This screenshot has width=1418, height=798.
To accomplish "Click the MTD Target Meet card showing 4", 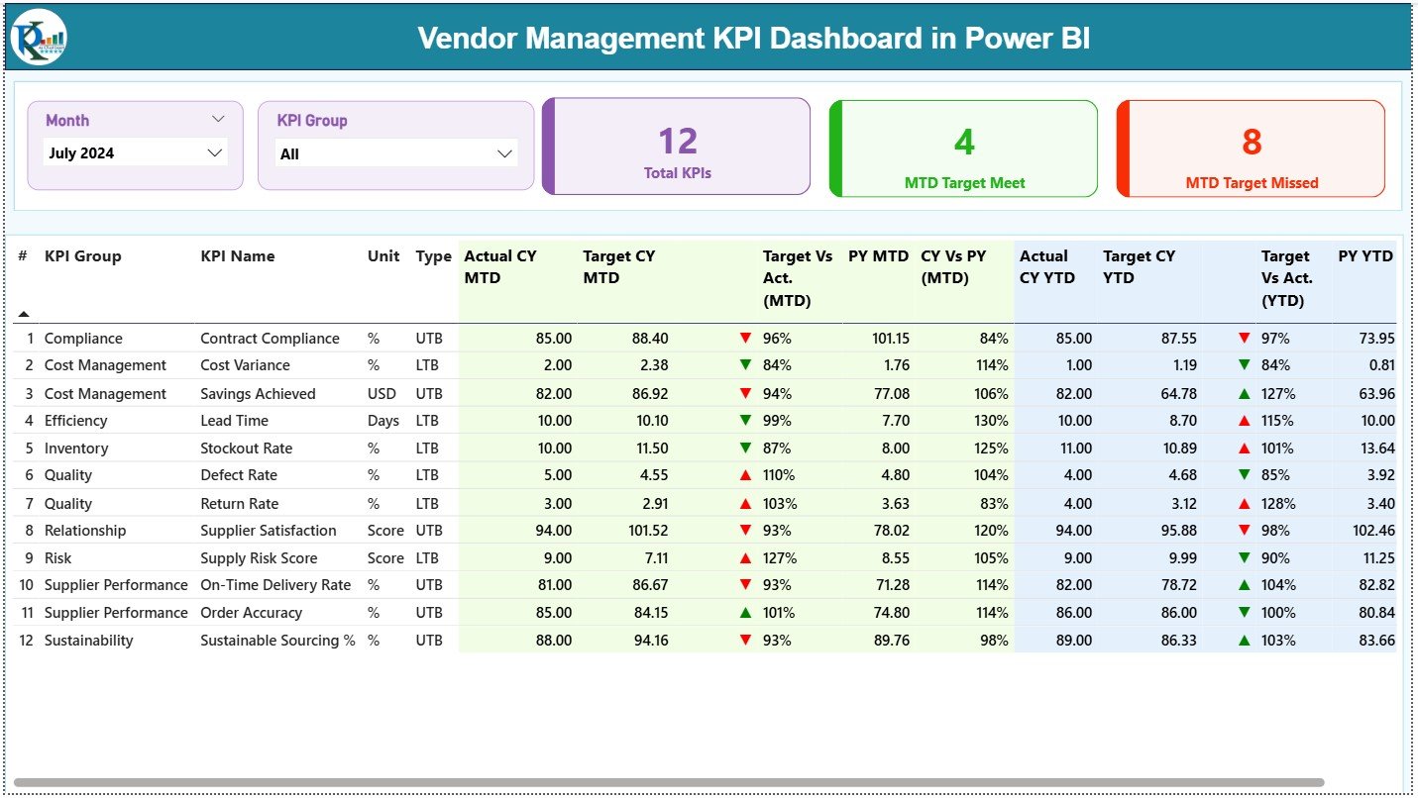I will 962,147.
